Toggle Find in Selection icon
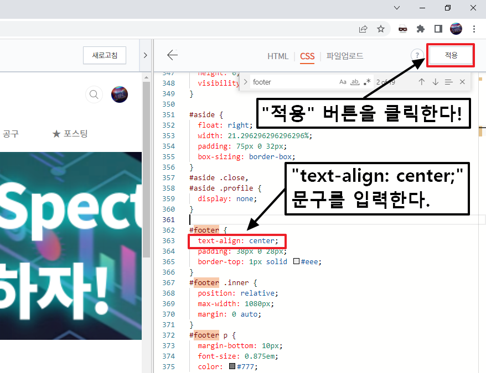The height and width of the screenshot is (373, 486). pyautogui.click(x=448, y=82)
